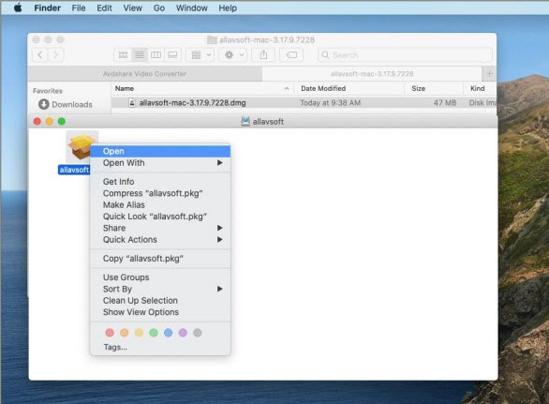This screenshot has height=404, width=549.
Task: Open the File menu
Action: 79,8
